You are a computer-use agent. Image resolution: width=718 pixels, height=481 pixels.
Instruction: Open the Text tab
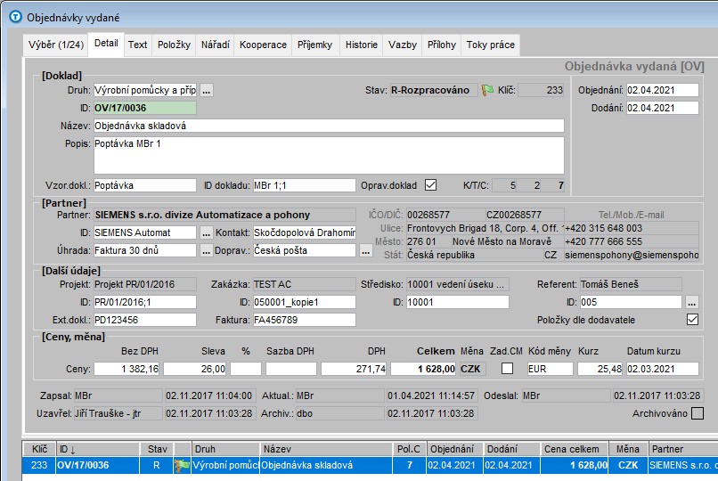tap(137, 45)
